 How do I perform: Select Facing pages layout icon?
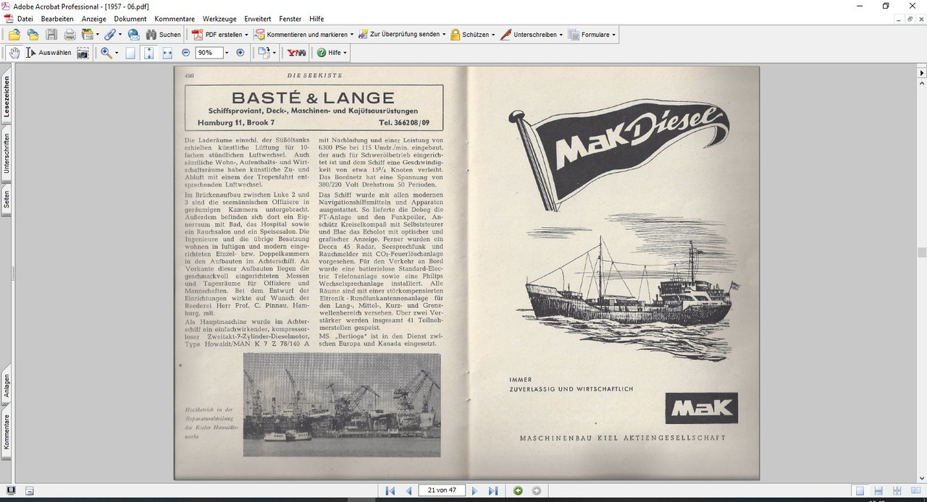pyautogui.click(x=915, y=490)
